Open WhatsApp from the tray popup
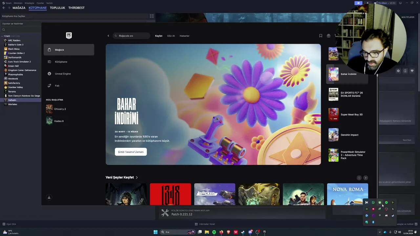This screenshot has height=236, width=420. [x=373, y=202]
